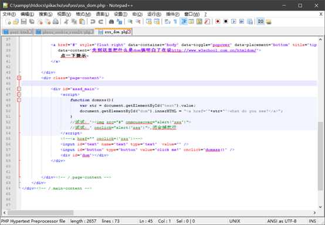Click the ANSI as UTF-8 encoding status field

[282, 221]
